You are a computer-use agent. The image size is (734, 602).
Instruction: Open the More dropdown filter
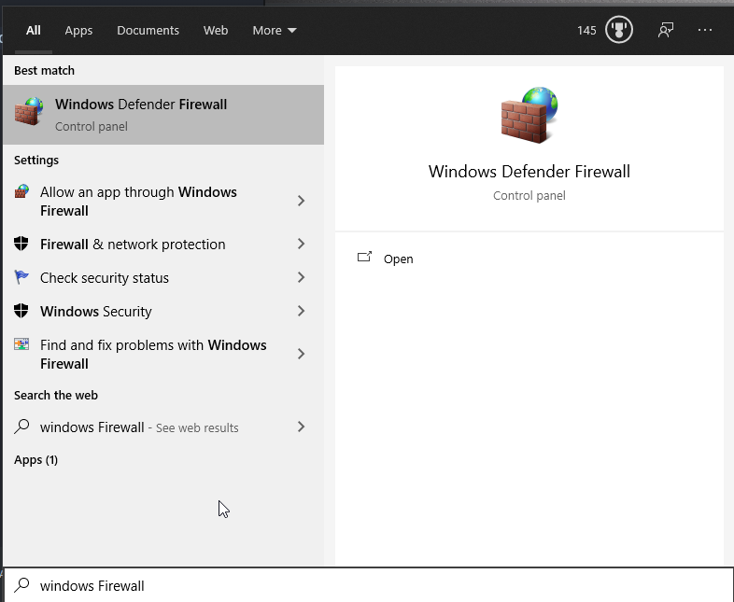tap(275, 31)
